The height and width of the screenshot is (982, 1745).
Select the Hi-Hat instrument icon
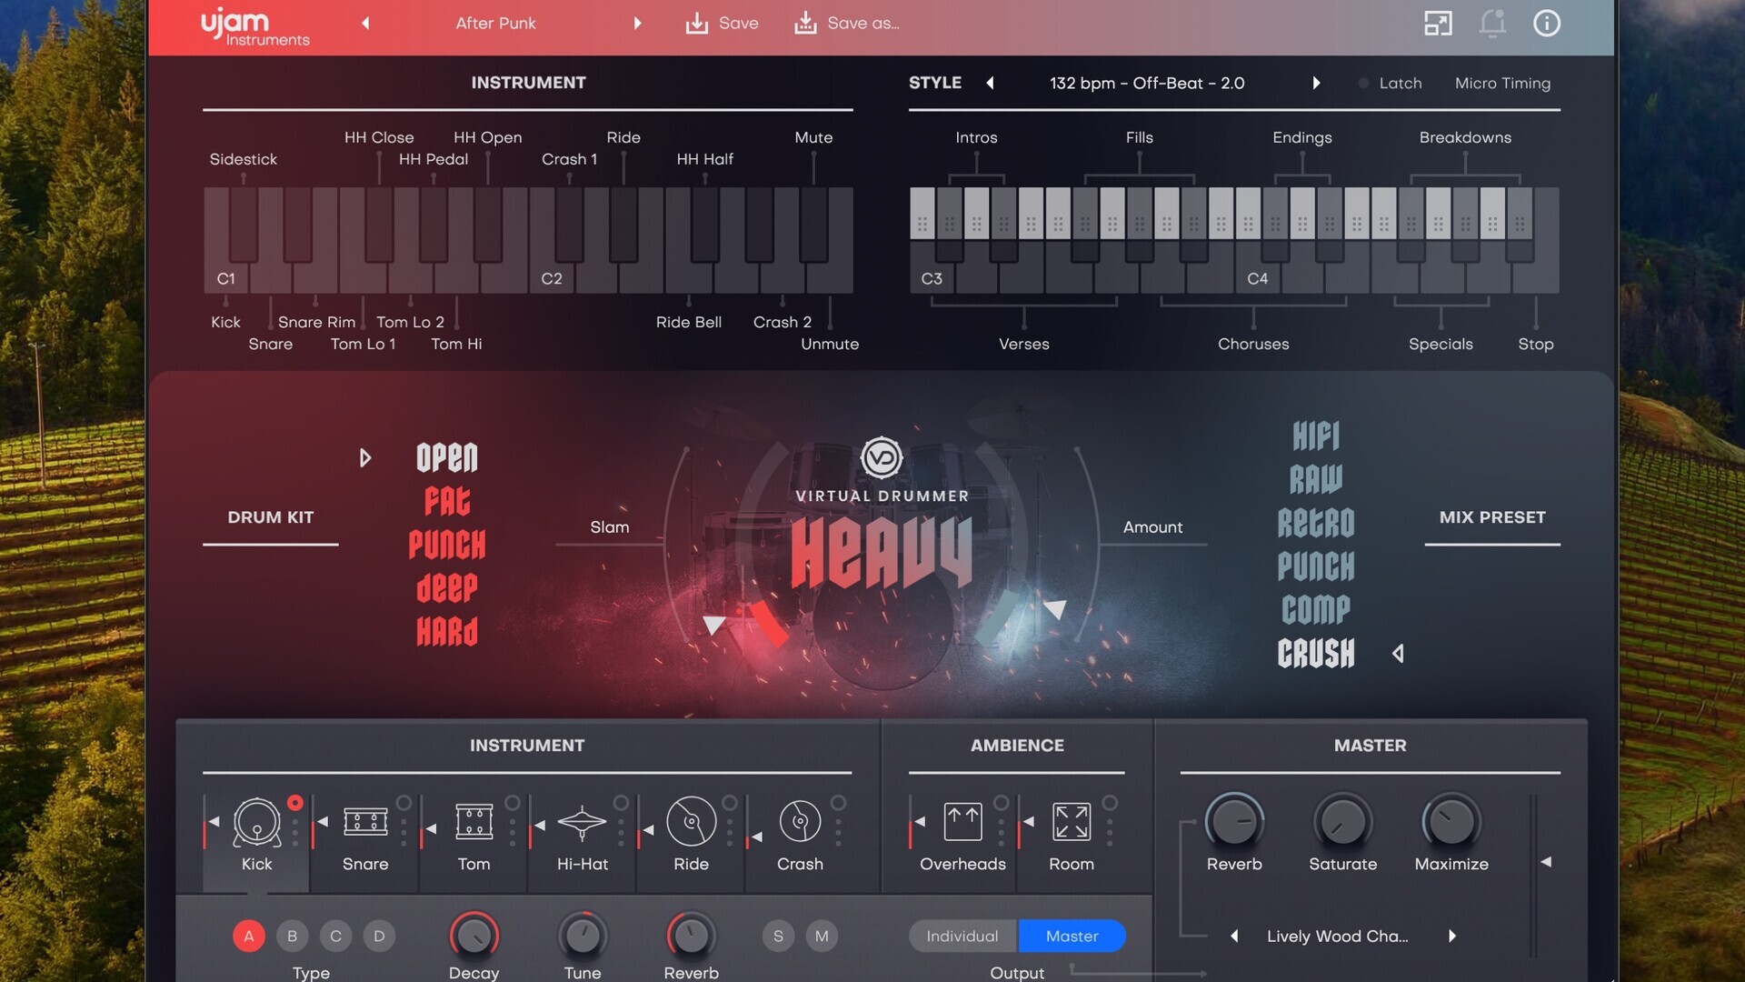point(582,822)
